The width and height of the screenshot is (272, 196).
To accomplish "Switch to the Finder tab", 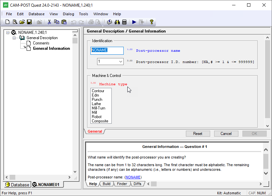I will pyautogui.click(x=122, y=184).
